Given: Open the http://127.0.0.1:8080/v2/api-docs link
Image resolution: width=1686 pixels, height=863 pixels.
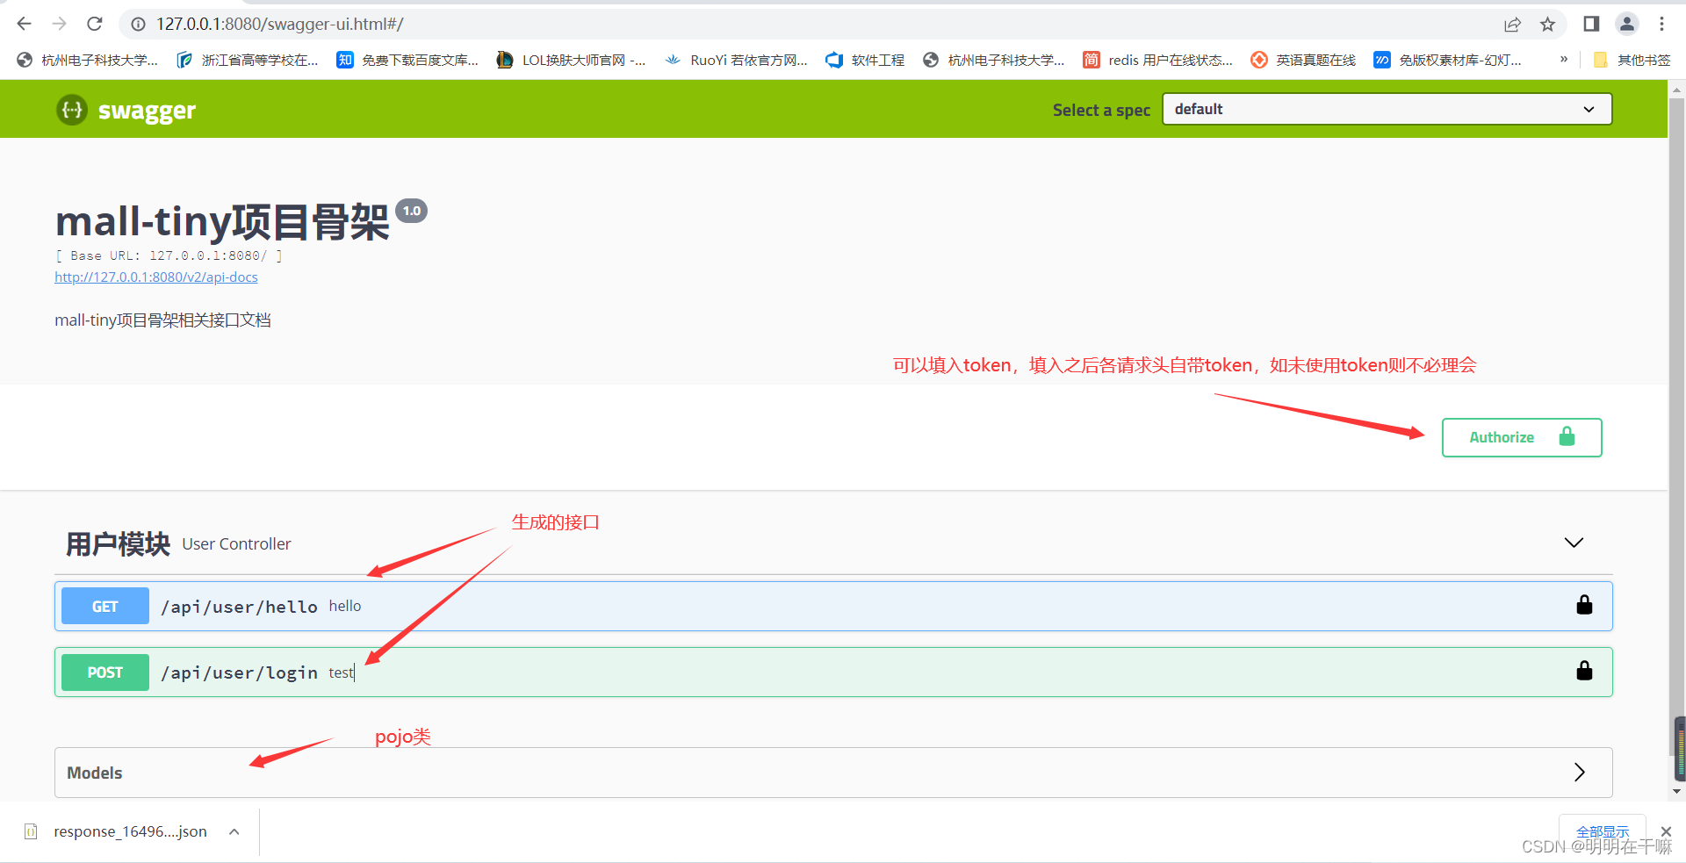Looking at the screenshot, I should [x=156, y=277].
